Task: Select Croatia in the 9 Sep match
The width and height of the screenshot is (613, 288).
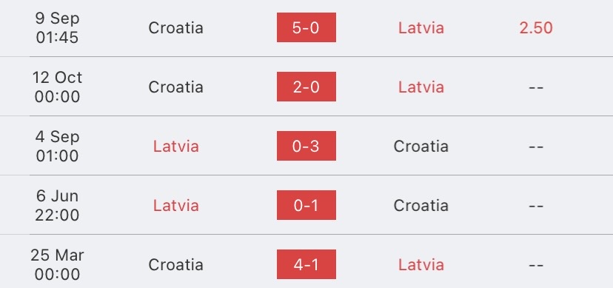Action: coord(175,27)
